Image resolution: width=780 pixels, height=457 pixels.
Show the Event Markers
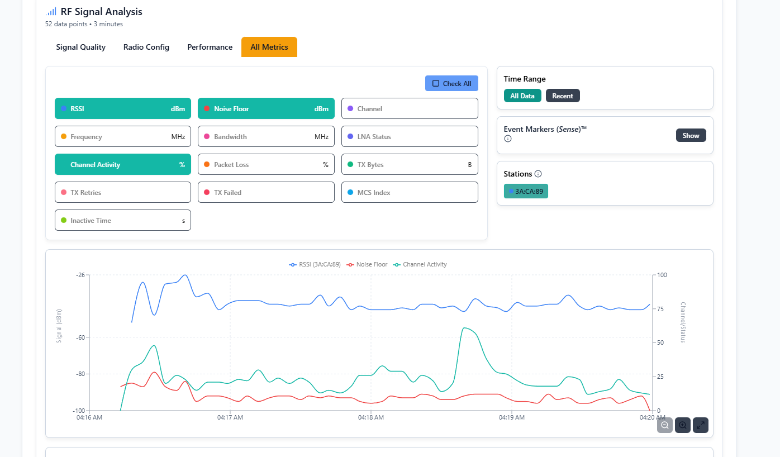pyautogui.click(x=691, y=136)
